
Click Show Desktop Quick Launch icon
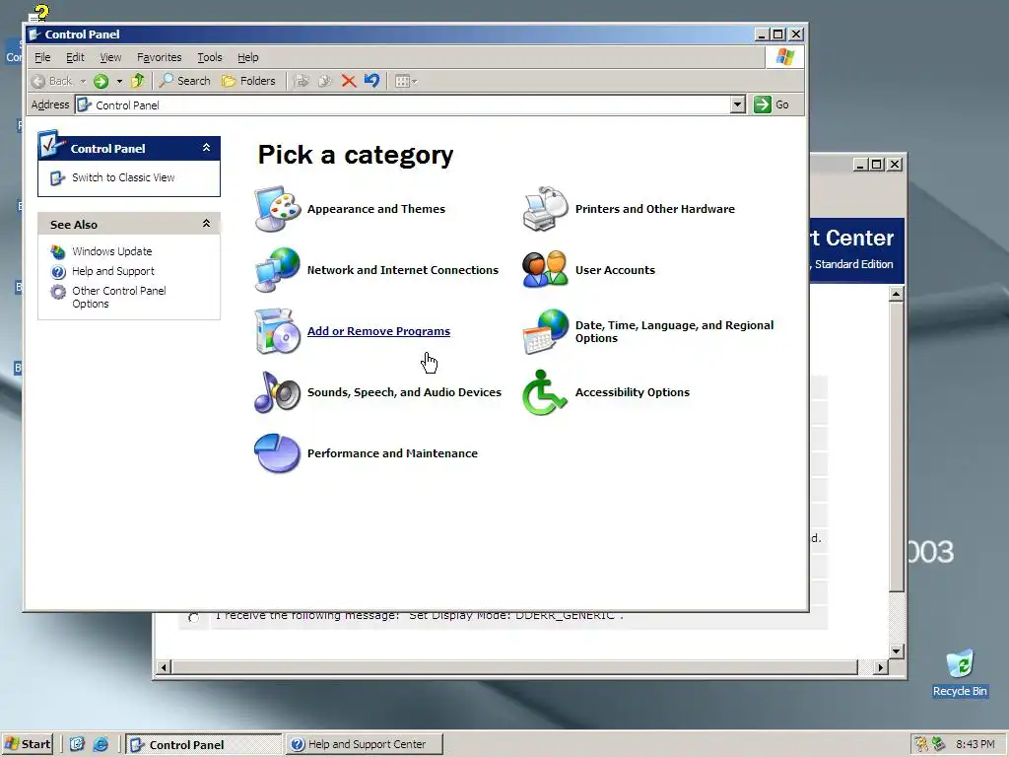tap(77, 744)
